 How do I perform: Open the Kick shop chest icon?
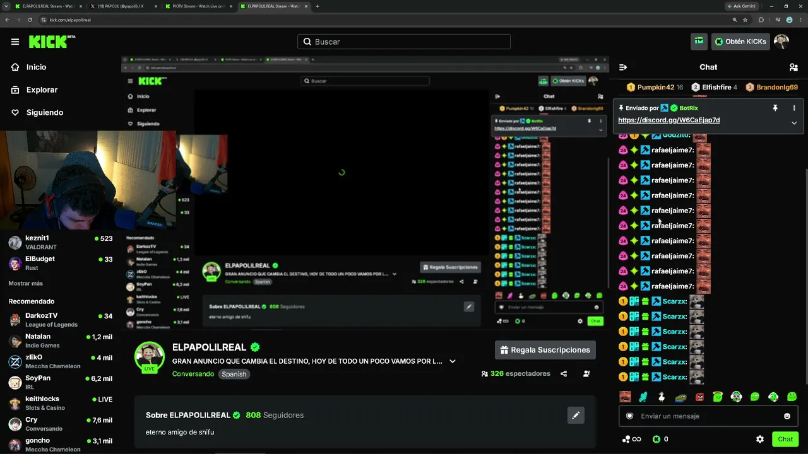click(x=699, y=42)
